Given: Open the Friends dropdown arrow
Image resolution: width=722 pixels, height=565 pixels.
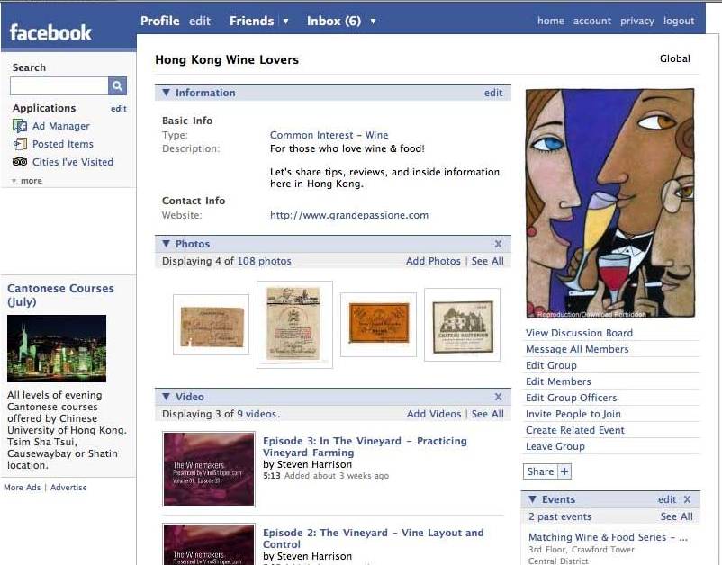Looking at the screenshot, I should 285,22.
